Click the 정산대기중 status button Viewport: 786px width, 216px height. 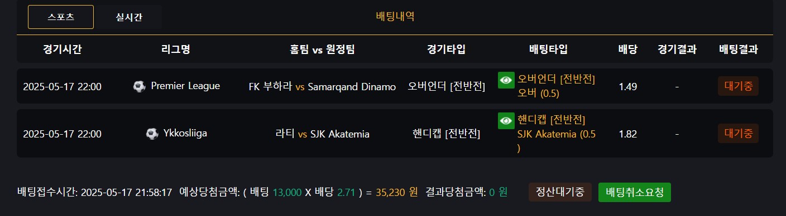(560, 192)
